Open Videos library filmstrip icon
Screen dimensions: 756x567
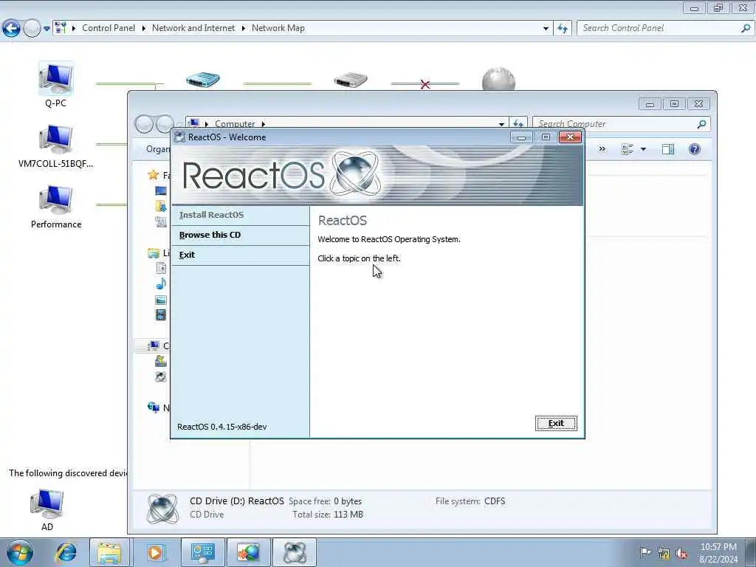[160, 315]
